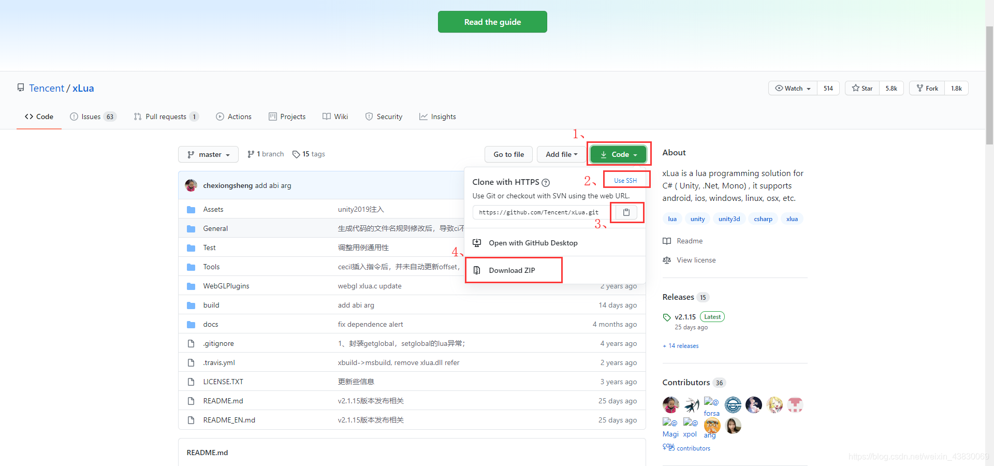Open the Readme link in About

click(x=683, y=241)
